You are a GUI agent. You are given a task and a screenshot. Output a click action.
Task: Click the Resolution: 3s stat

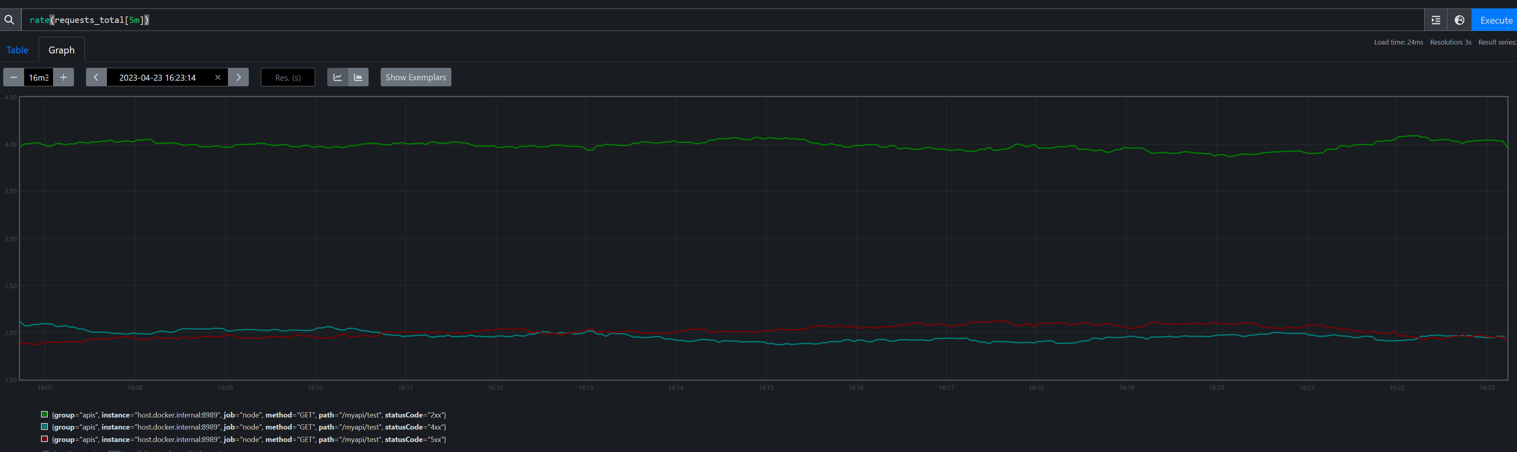point(1450,42)
